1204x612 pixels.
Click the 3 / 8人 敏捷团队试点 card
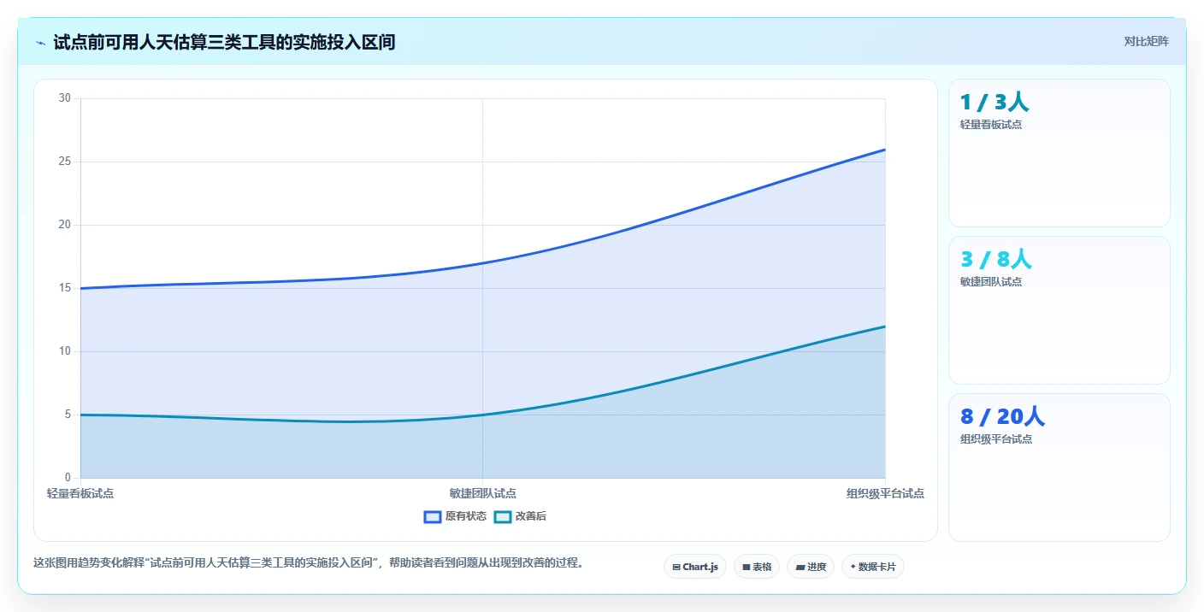1059,310
